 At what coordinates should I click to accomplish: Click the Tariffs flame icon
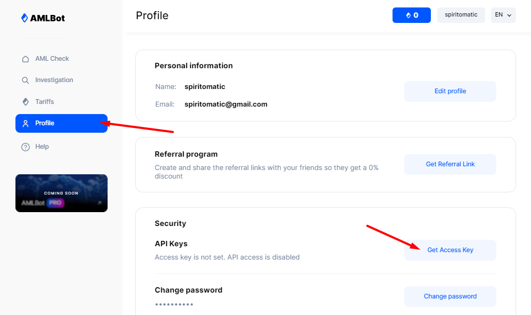click(25, 102)
